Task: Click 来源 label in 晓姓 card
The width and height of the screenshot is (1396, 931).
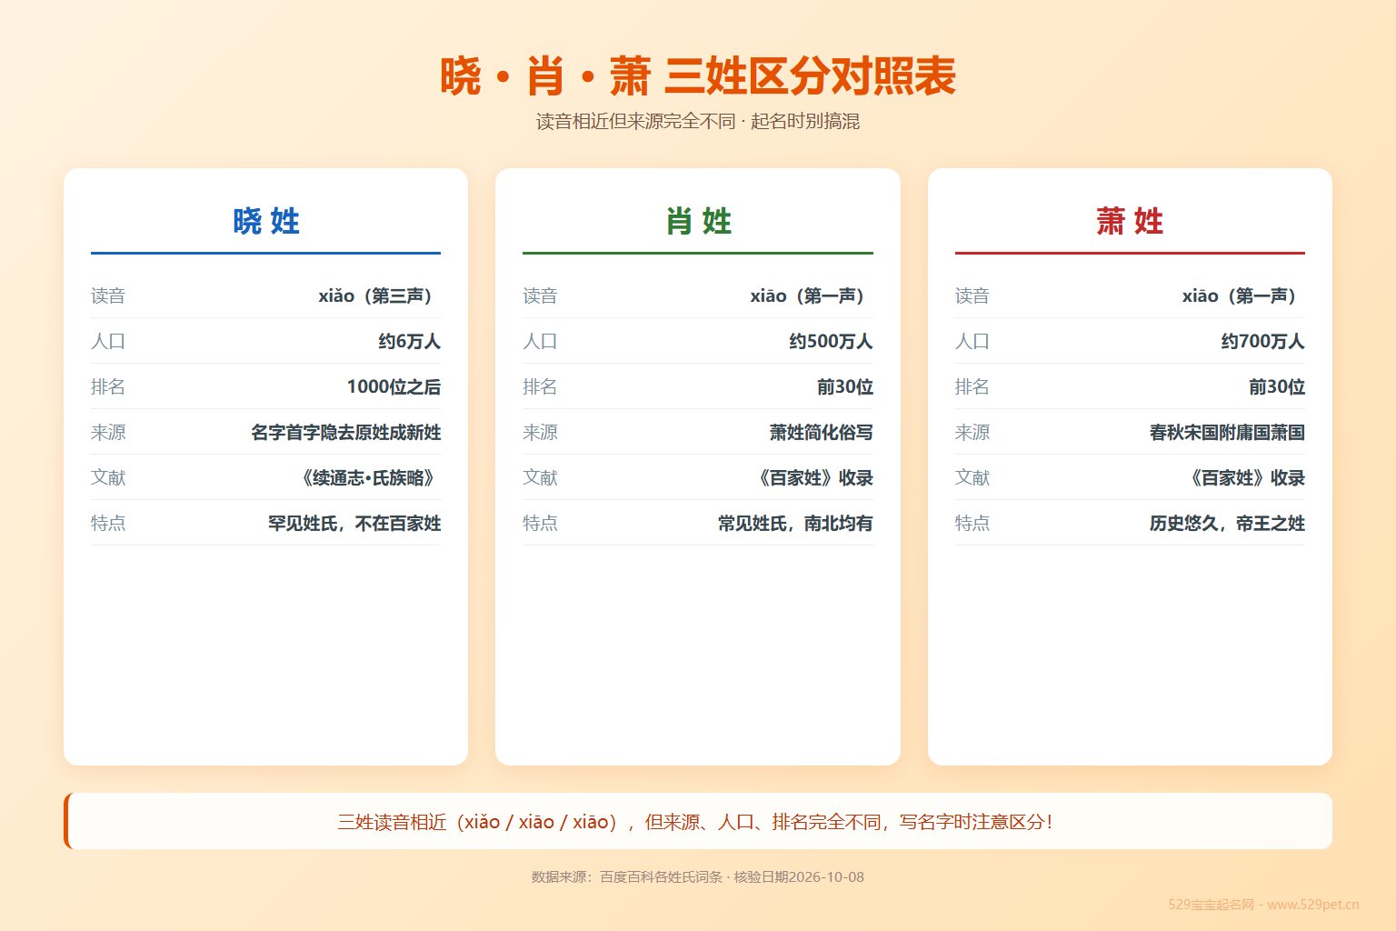Action: (108, 432)
